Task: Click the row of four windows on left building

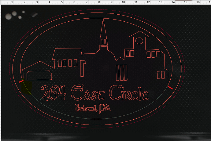Action: point(68,63)
